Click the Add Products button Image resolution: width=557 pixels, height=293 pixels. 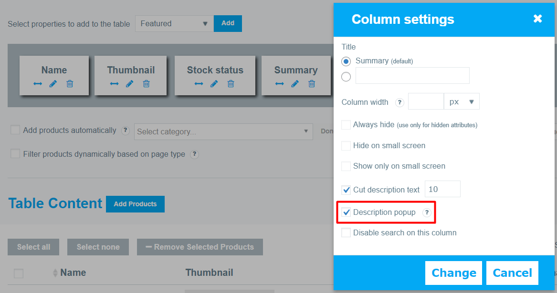(136, 204)
